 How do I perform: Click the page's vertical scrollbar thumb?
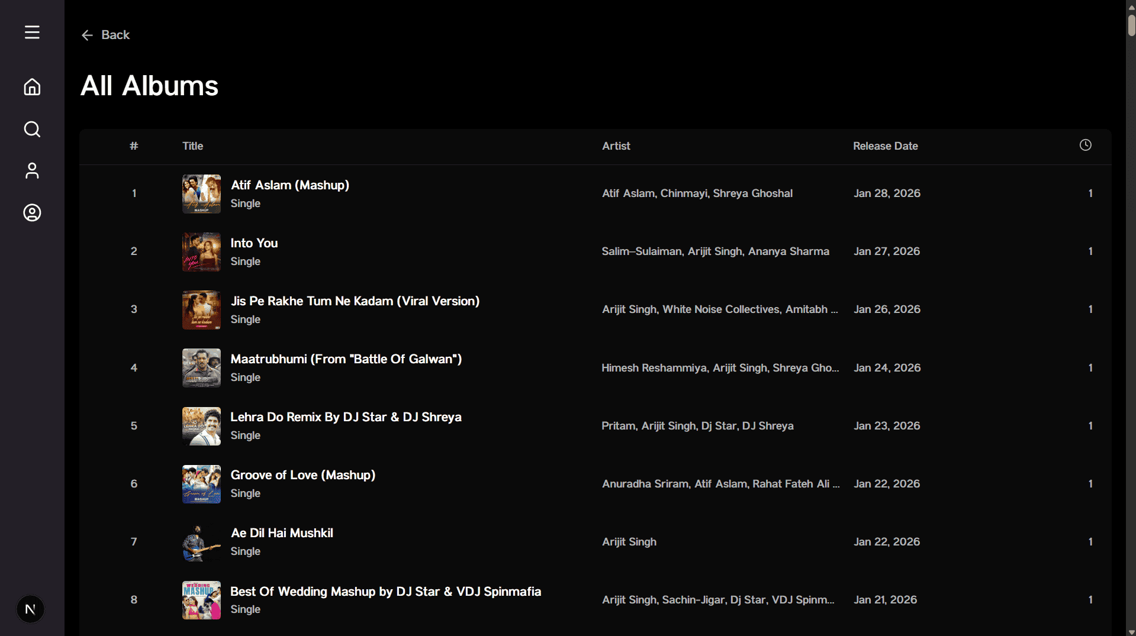[1131, 24]
